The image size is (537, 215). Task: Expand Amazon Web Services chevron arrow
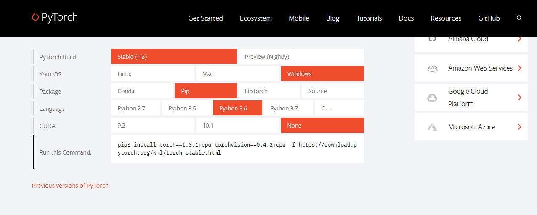coord(520,68)
